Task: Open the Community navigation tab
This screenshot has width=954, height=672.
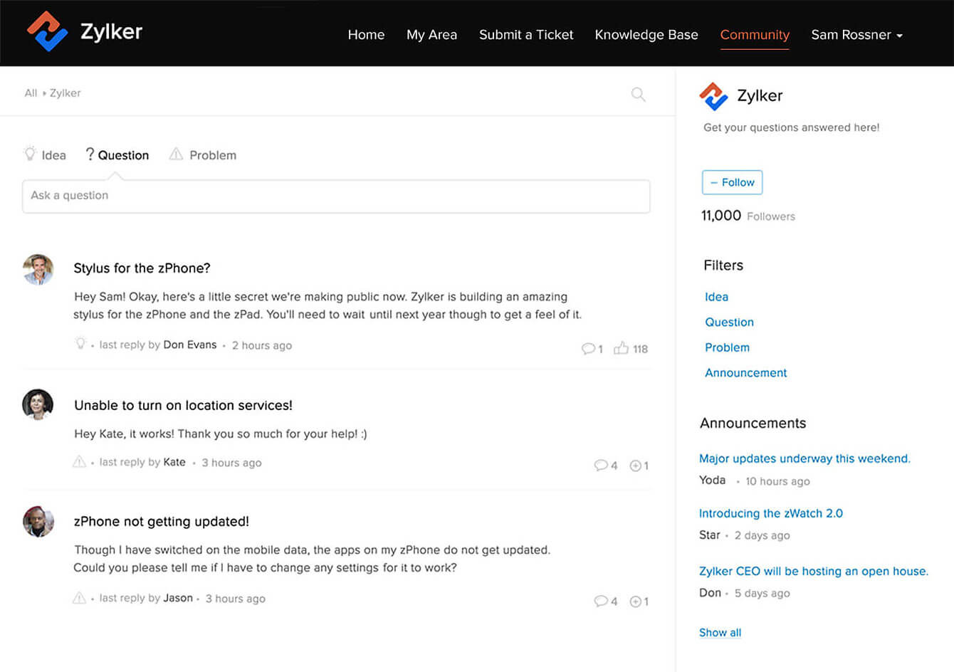Action: (755, 35)
